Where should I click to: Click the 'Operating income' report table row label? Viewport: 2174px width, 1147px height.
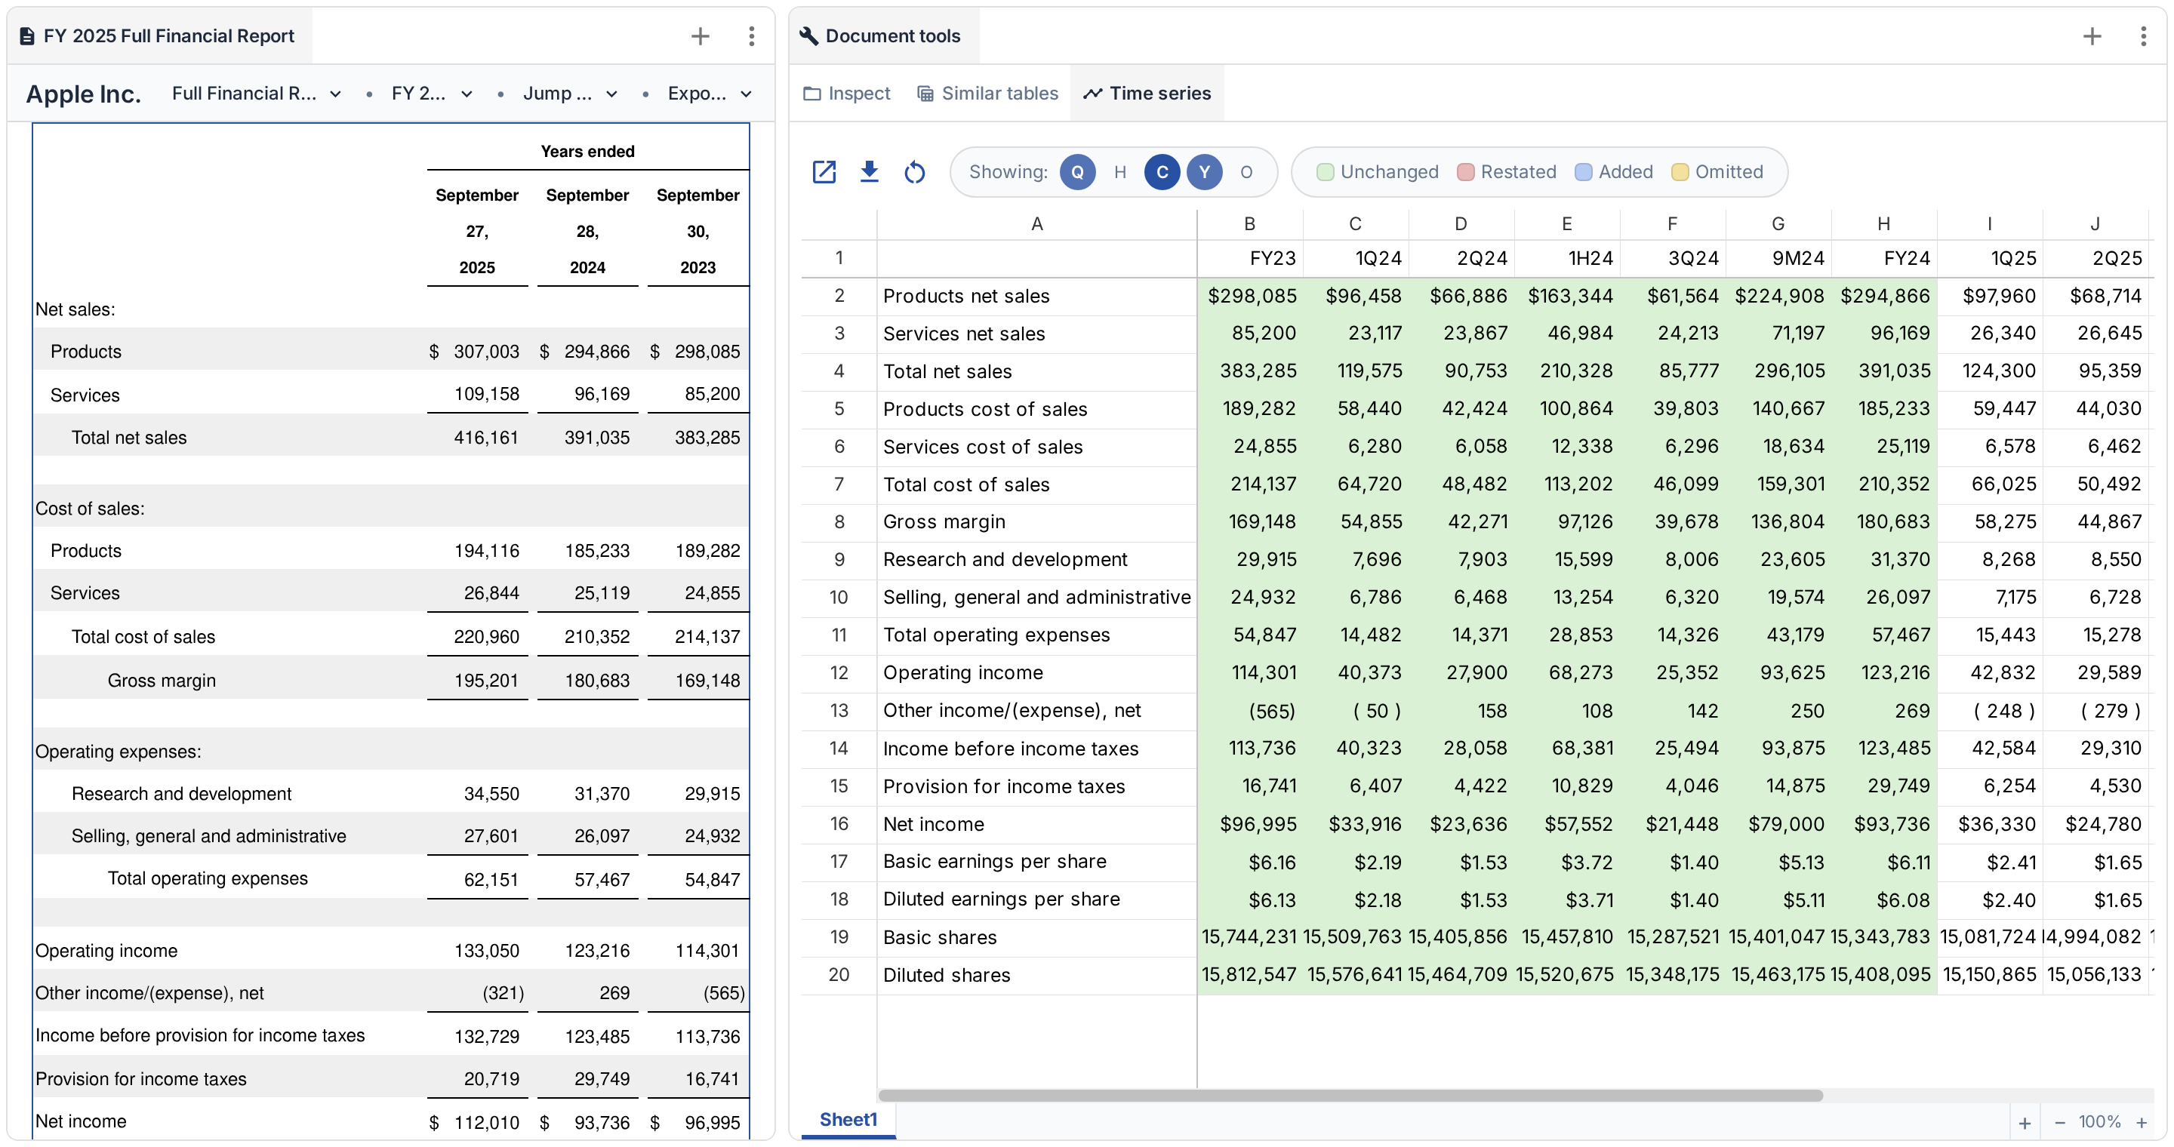coord(106,951)
